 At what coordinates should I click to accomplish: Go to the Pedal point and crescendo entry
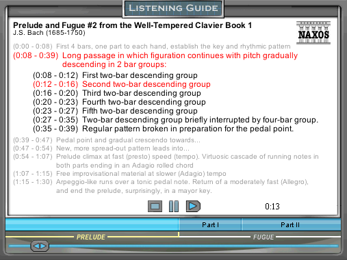[107, 140]
